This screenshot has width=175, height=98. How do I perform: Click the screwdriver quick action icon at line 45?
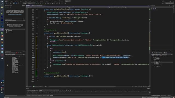(x=35, y=57)
